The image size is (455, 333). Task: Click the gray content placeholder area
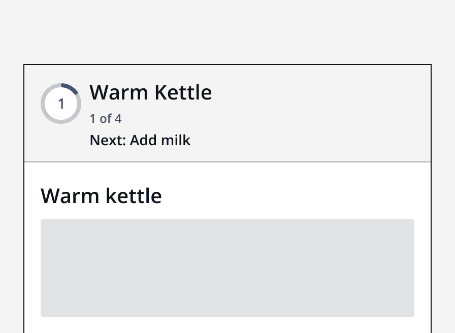click(x=227, y=268)
